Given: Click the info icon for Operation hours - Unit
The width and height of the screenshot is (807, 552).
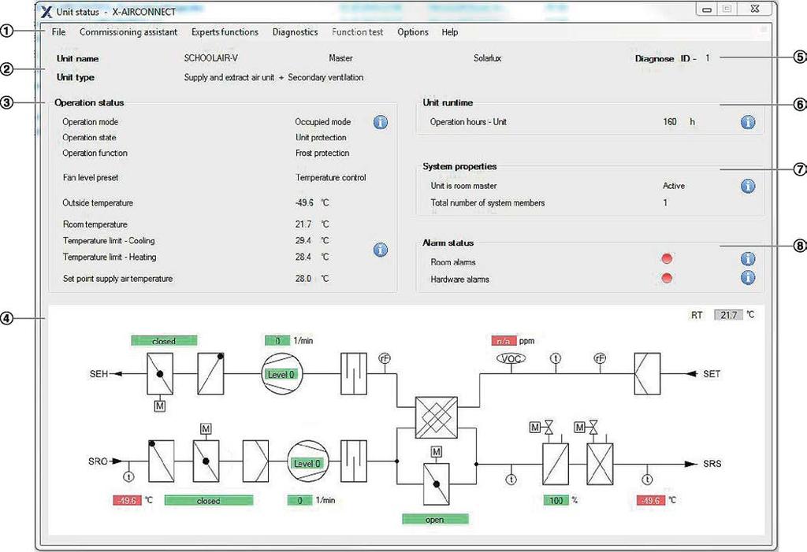Looking at the screenshot, I should pos(748,122).
